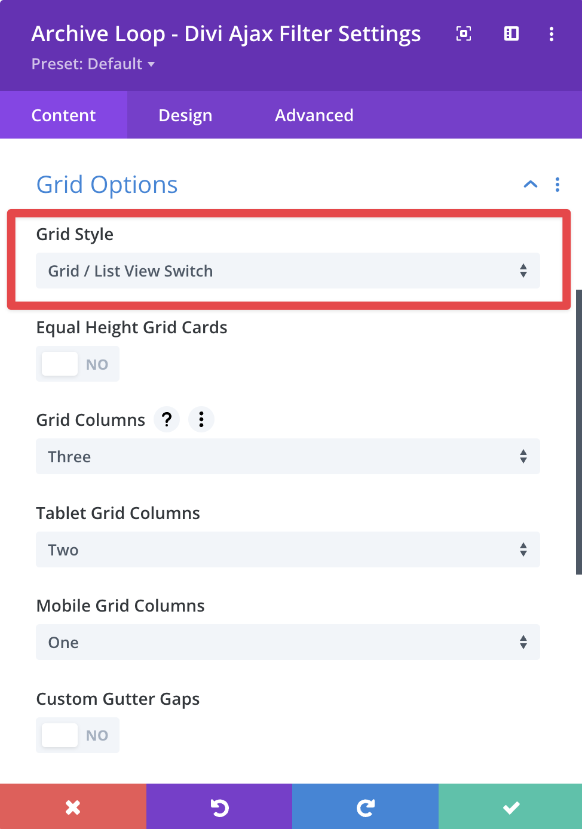The height and width of the screenshot is (829, 582).
Task: Open the settings header three-dot menu
Action: 551,34
